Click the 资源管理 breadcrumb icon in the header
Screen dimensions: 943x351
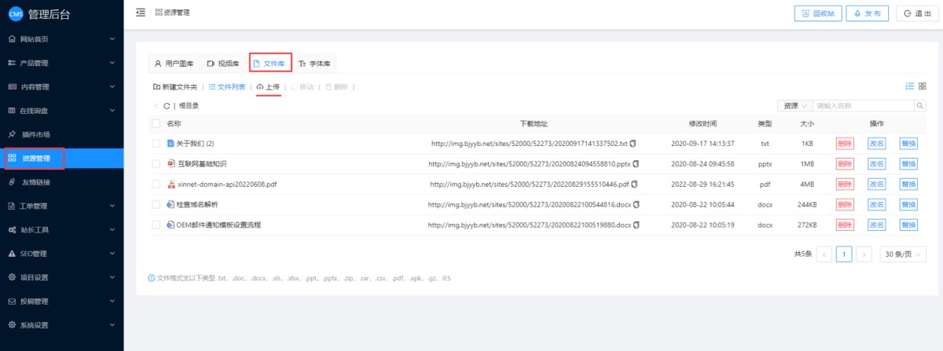[159, 13]
